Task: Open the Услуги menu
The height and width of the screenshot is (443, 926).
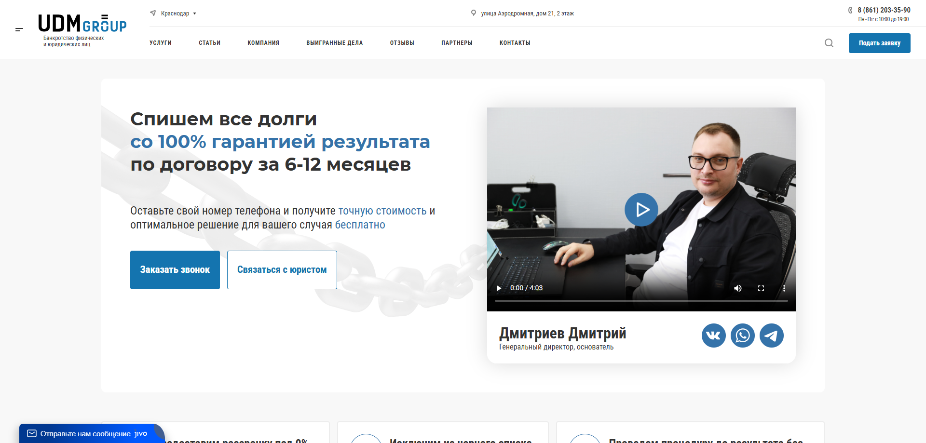Action: point(161,43)
